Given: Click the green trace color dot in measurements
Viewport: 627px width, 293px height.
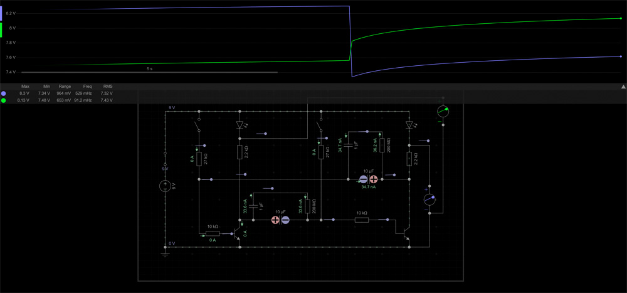Looking at the screenshot, I should [x=4, y=100].
